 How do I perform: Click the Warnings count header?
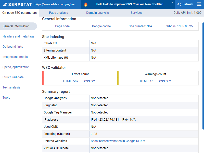pos(155,74)
